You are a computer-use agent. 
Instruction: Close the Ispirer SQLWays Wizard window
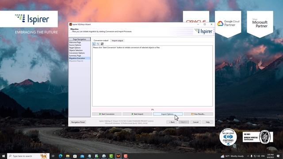211,24
